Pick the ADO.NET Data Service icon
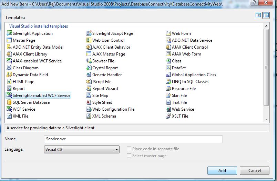Viewport: 277px width, 181px height. coord(168,40)
